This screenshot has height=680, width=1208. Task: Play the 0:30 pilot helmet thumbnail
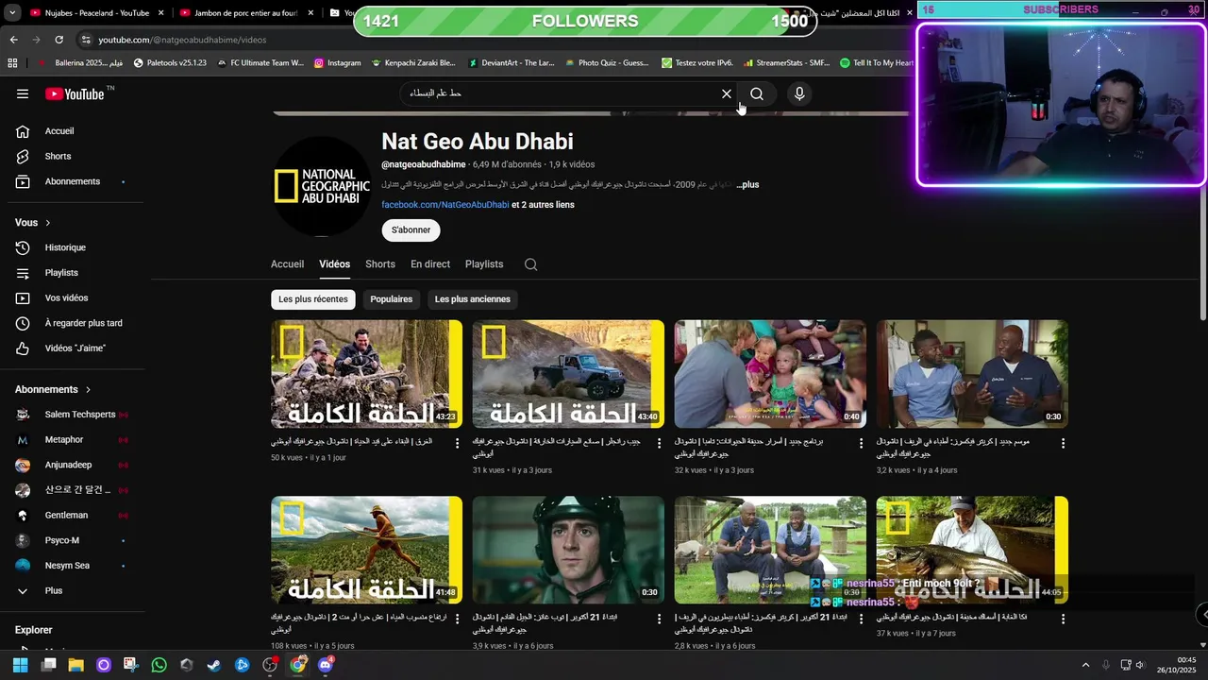tap(568, 550)
